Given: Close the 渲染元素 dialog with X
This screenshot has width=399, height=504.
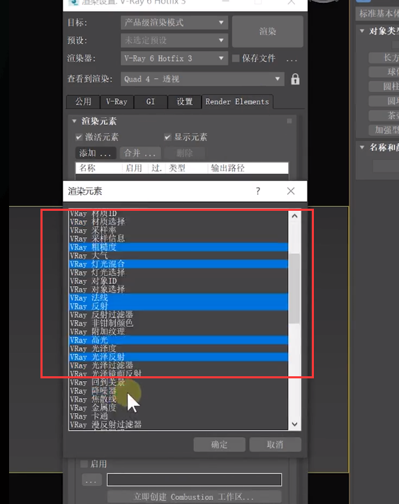Looking at the screenshot, I should tap(291, 191).
